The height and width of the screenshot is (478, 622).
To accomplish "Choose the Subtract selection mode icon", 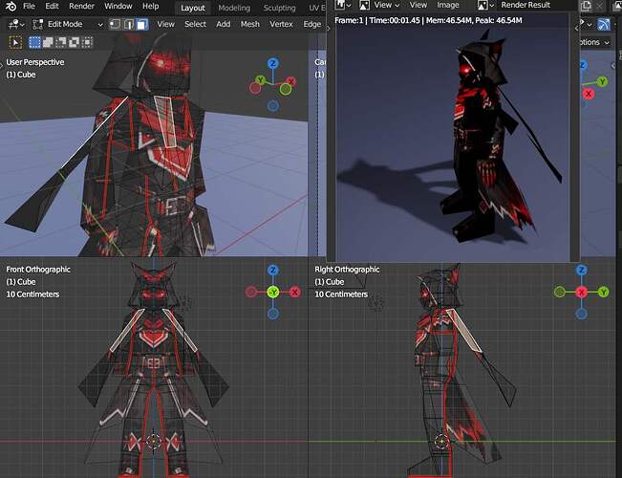I will pyautogui.click(x=61, y=42).
